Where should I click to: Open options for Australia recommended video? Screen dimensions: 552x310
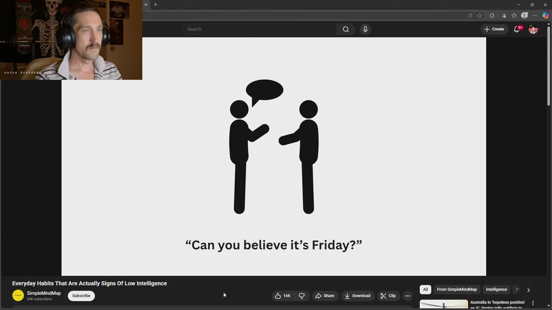click(x=533, y=303)
